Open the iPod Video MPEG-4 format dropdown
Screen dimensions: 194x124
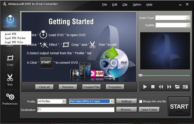tap(92, 101)
